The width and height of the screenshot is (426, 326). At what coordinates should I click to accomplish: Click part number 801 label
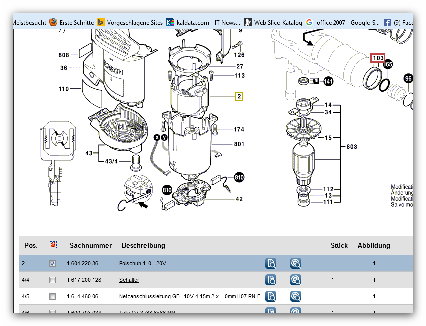(x=239, y=144)
